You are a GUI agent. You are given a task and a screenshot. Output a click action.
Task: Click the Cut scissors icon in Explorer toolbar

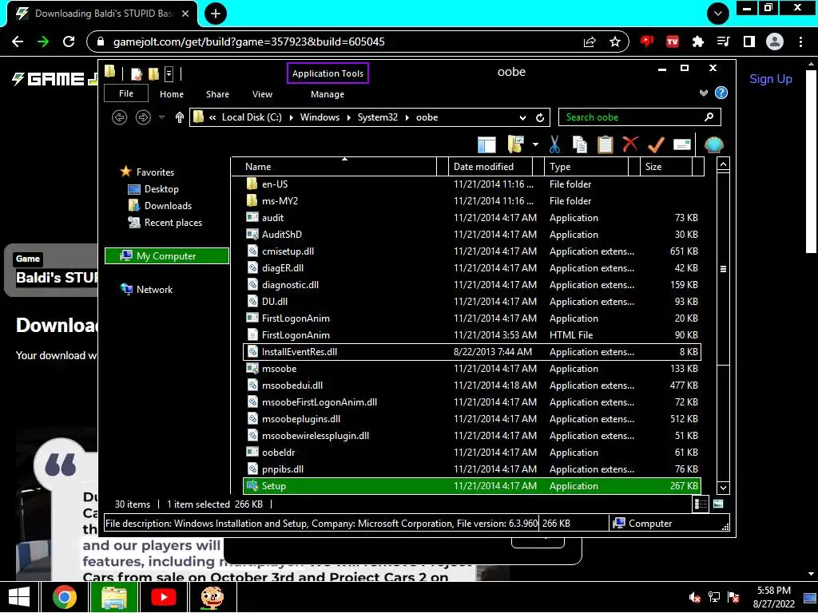[554, 144]
